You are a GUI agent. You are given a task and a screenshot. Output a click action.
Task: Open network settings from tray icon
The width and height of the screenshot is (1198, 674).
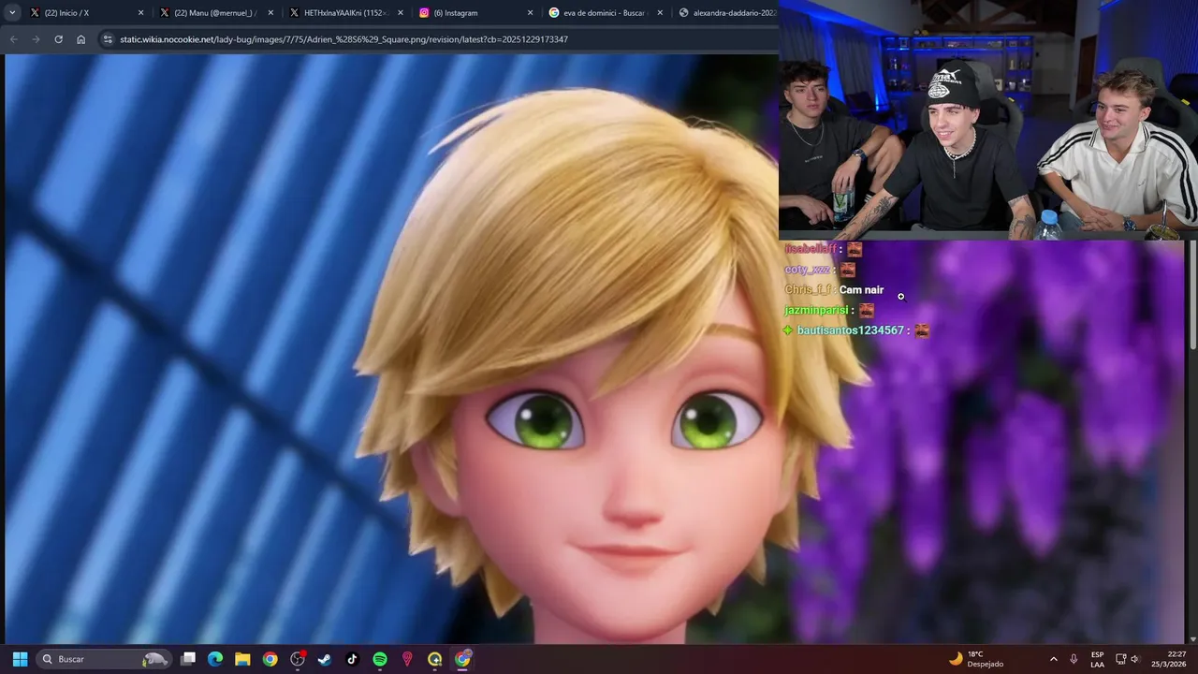pyautogui.click(x=1120, y=659)
